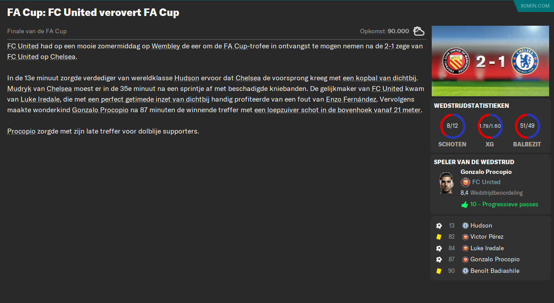This screenshot has width=554, height=303.
Task: Click goal icon for Luke Iredale
Action: (439, 248)
